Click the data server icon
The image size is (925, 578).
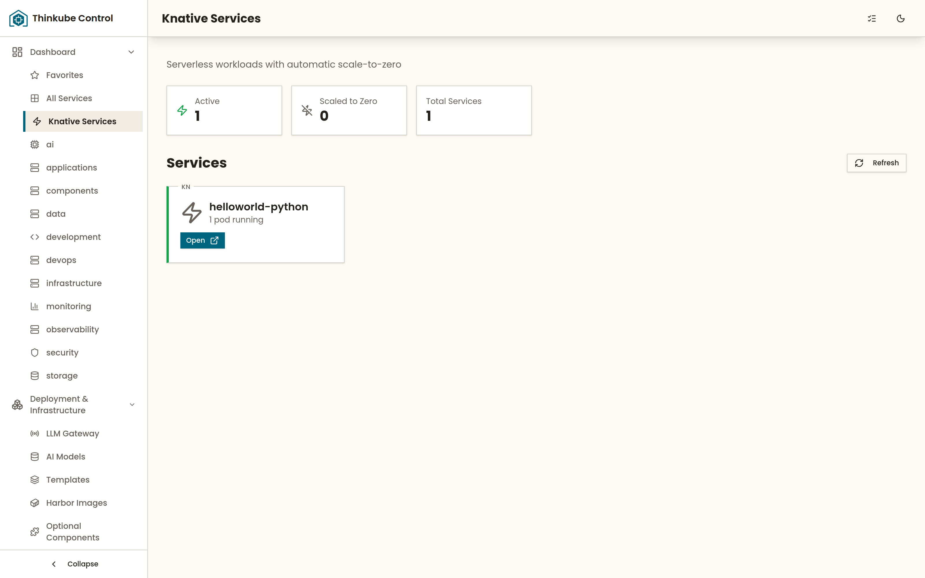pos(35,214)
